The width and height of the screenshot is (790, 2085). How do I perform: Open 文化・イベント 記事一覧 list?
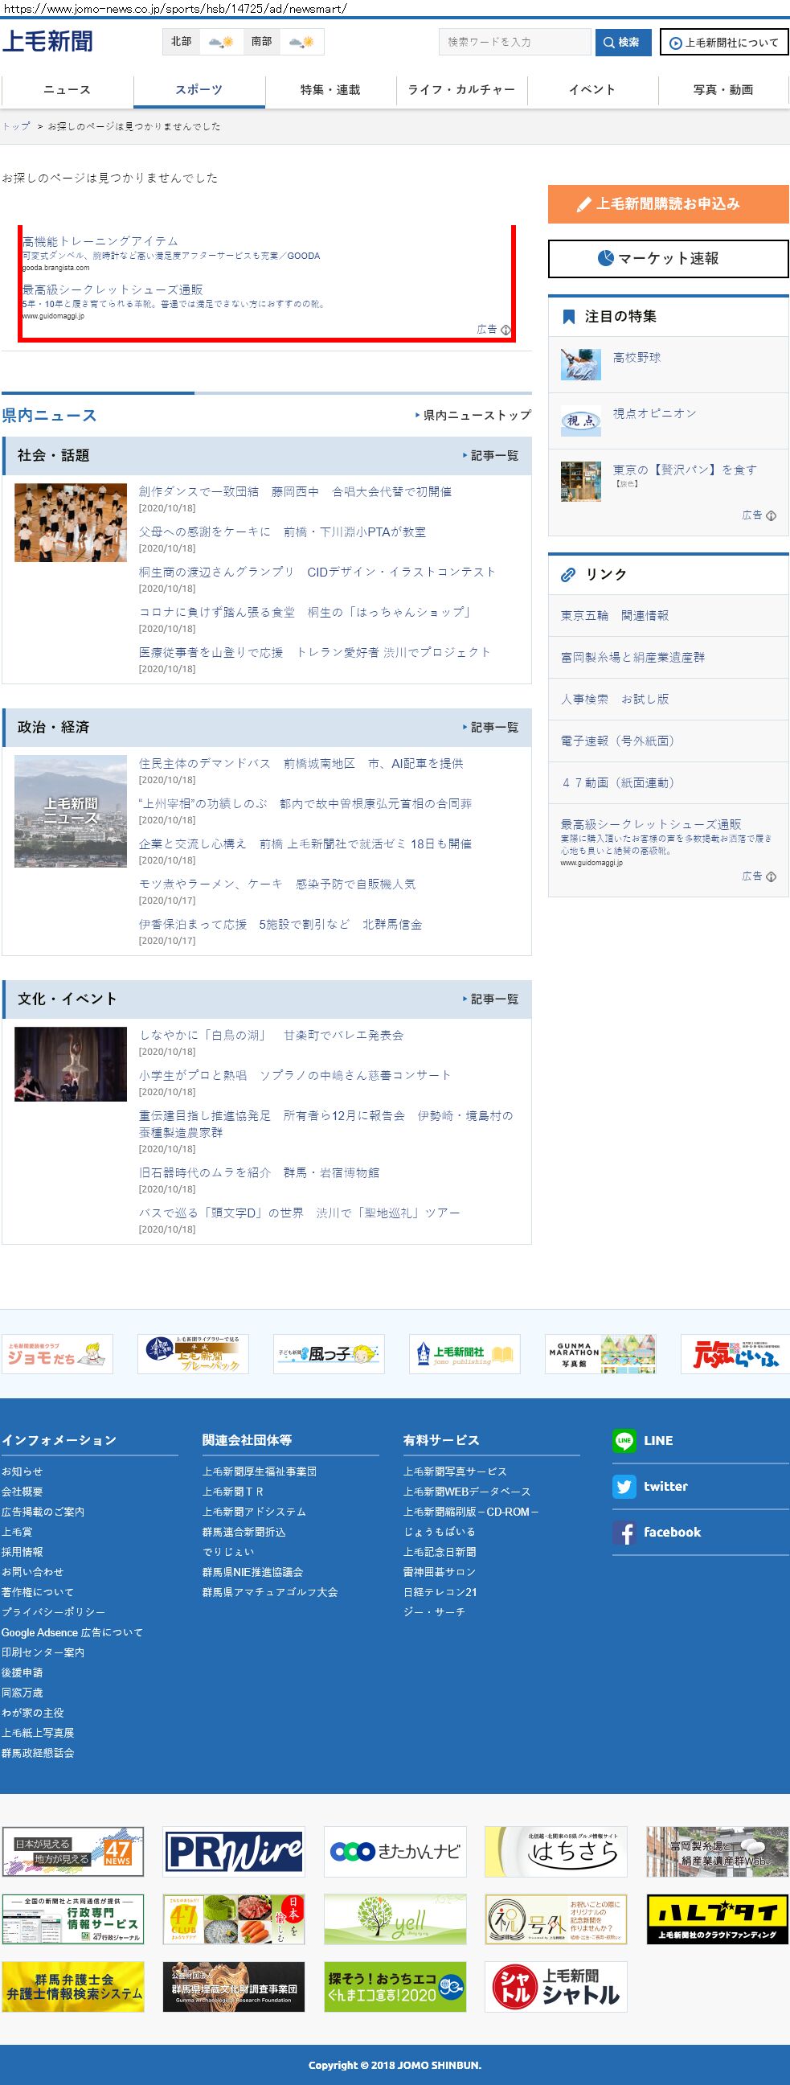coord(490,999)
